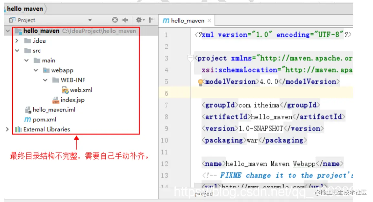Select the src folder
The width and height of the screenshot is (373, 202).
click(36, 51)
